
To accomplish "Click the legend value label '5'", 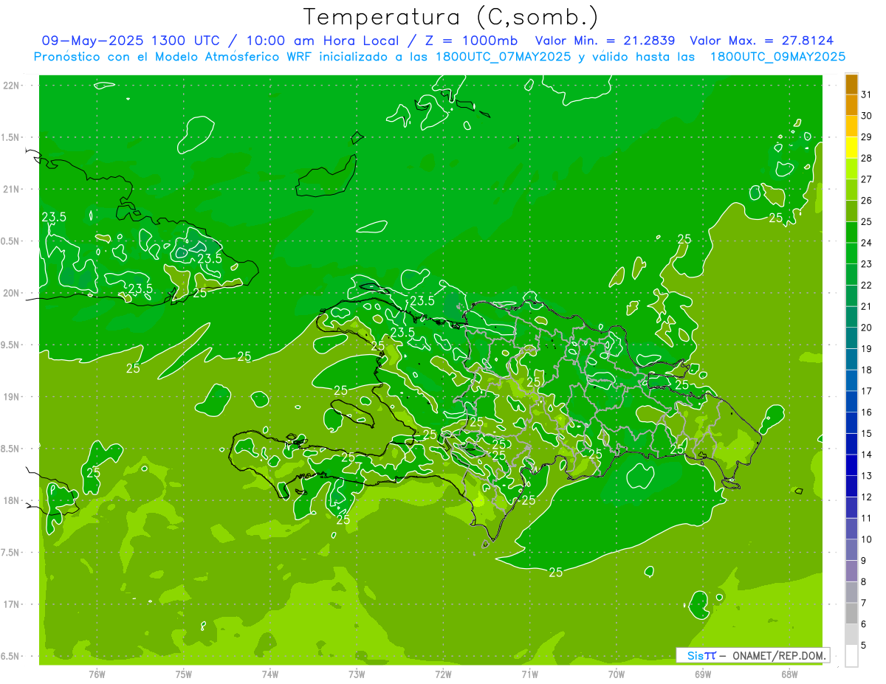I will (x=864, y=645).
